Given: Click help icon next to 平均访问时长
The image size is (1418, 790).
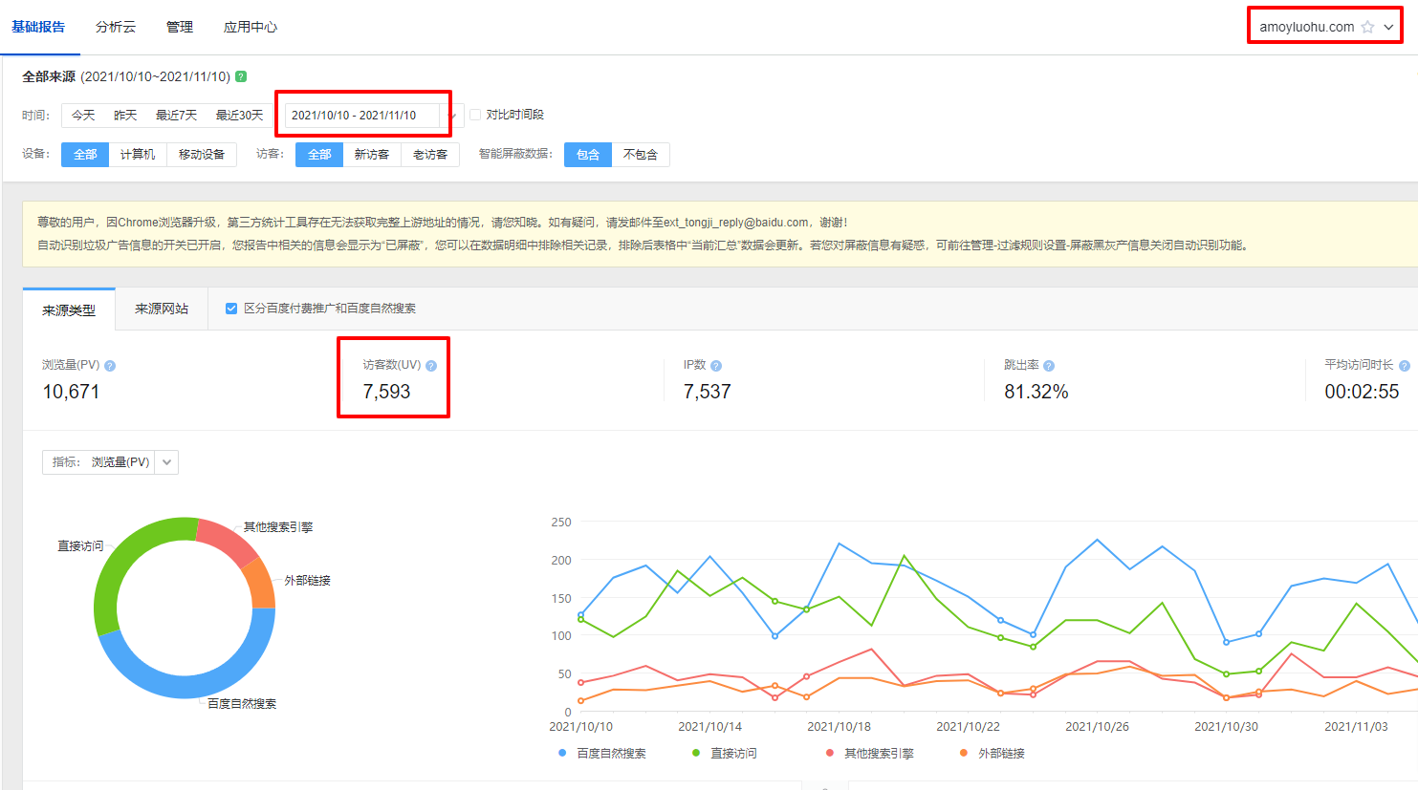Looking at the screenshot, I should [x=1405, y=366].
